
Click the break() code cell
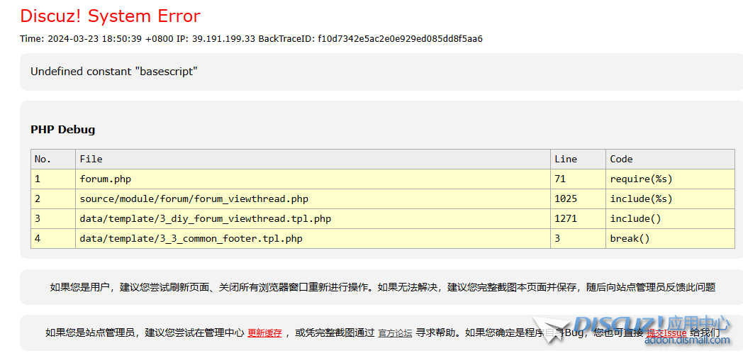coord(630,239)
